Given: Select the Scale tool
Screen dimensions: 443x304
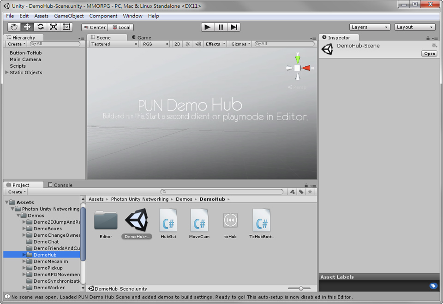Looking at the screenshot, I should coord(54,27).
